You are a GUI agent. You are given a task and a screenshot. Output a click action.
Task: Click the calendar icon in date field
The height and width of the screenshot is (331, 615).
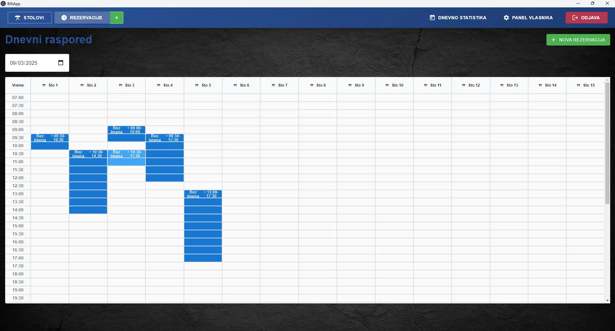[61, 63]
